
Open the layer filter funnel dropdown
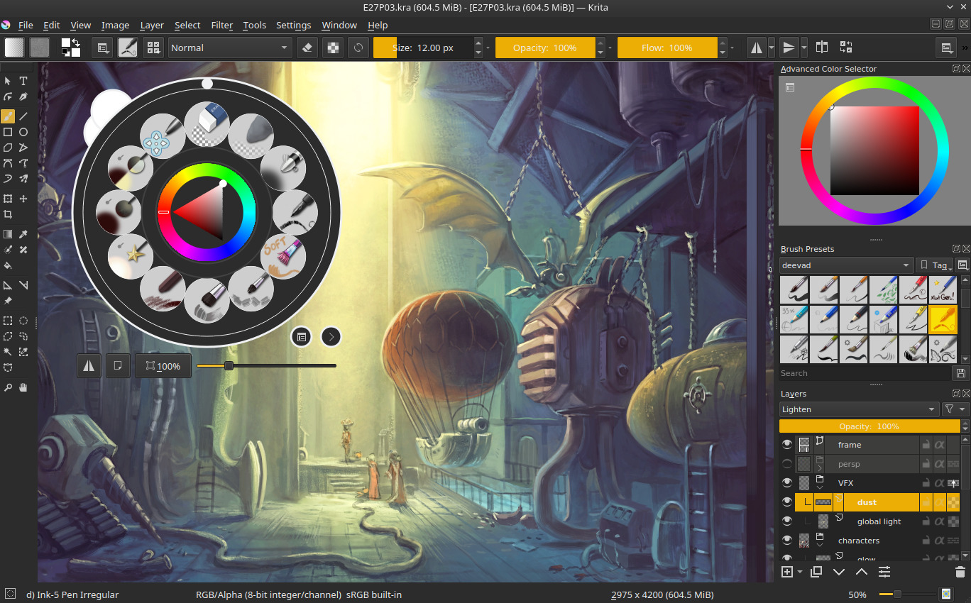955,409
